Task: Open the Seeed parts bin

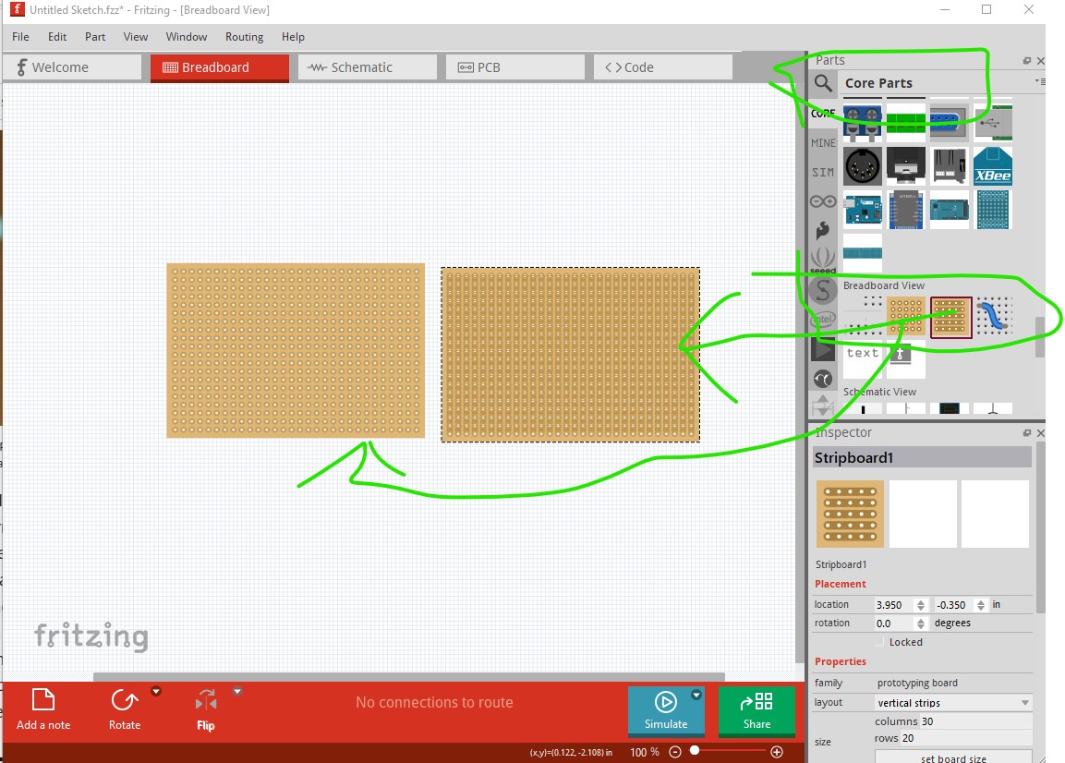Action: coord(823,260)
